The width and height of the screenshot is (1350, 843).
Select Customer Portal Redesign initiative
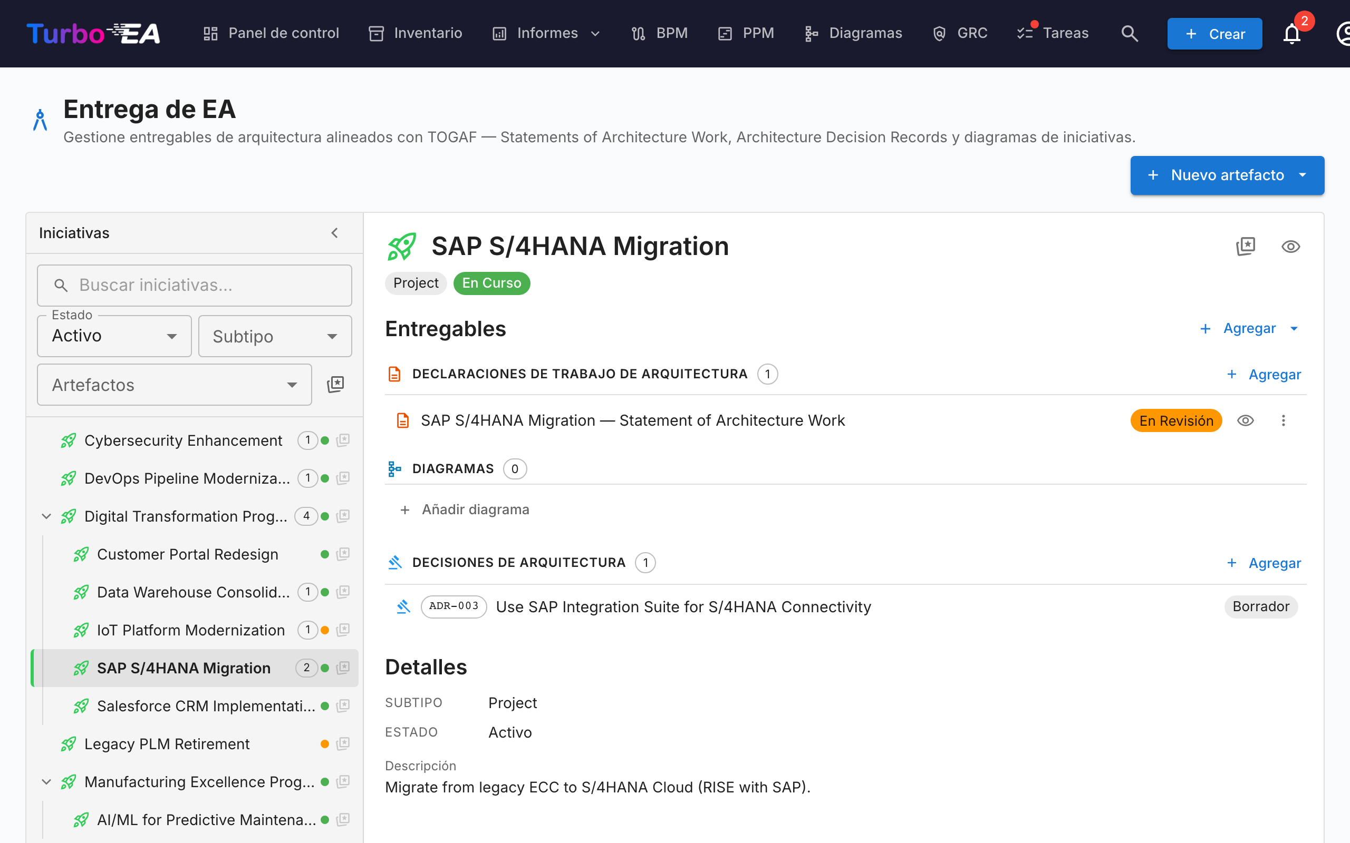(x=187, y=554)
